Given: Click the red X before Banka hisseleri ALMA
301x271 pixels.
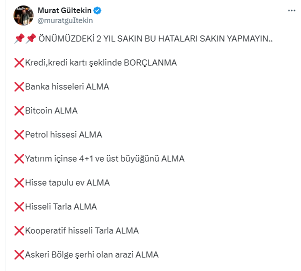Looking at the screenshot, I should [x=19, y=87].
